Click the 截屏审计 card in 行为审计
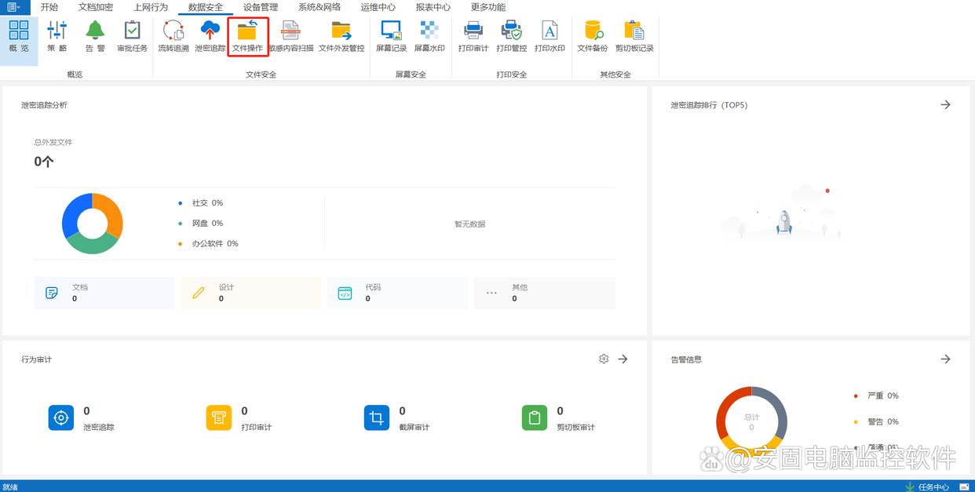 398,418
